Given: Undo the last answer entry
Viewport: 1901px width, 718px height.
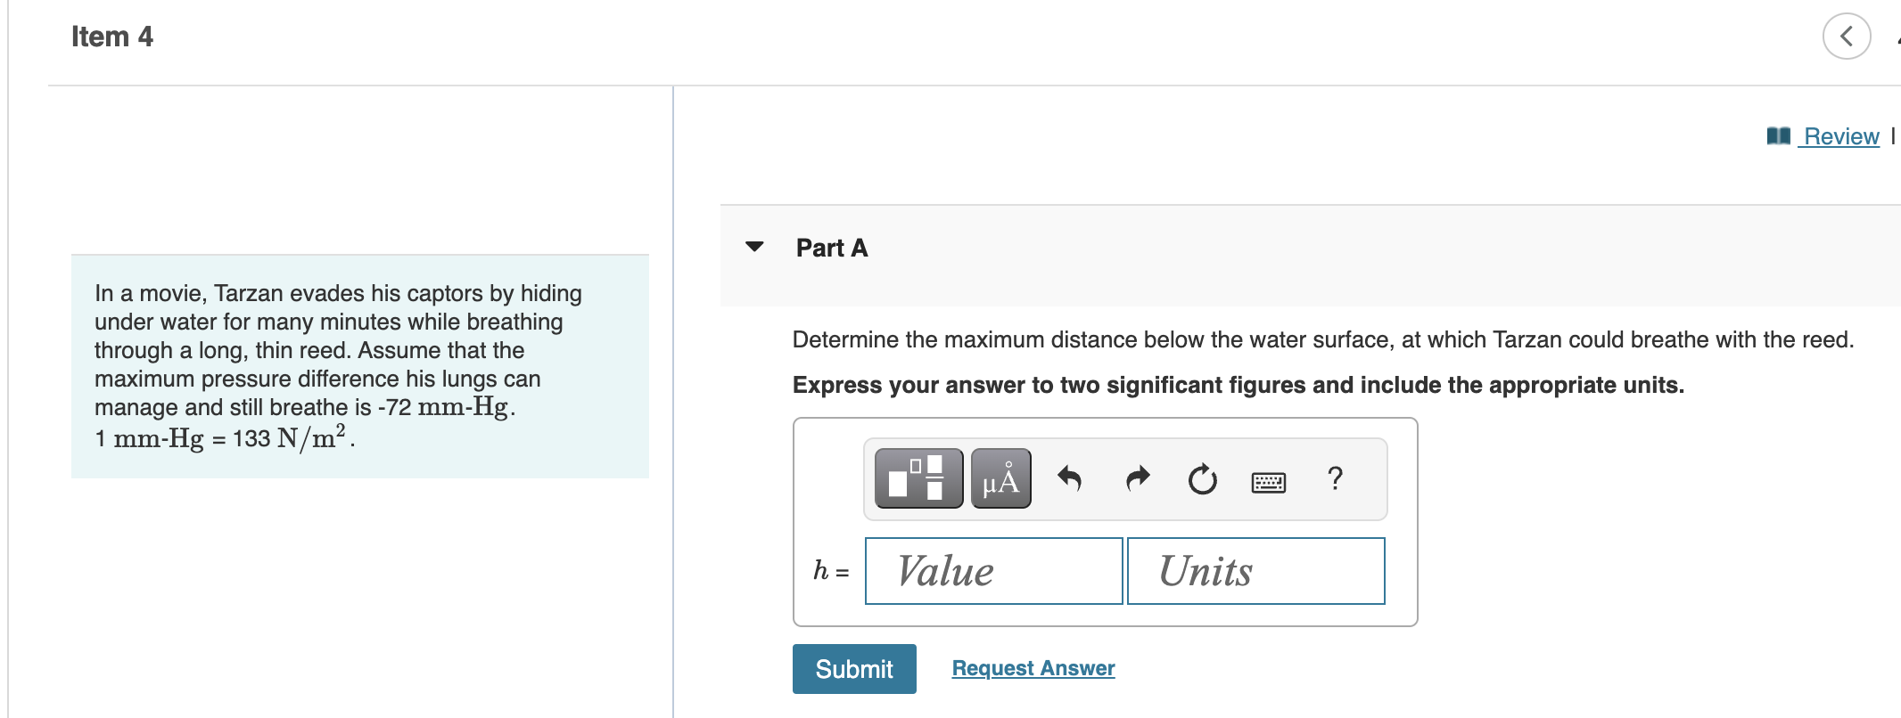Looking at the screenshot, I should pyautogui.click(x=1069, y=479).
